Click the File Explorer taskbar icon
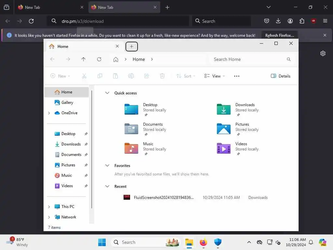Screen dimensions: 333x250 pos(189,242)
